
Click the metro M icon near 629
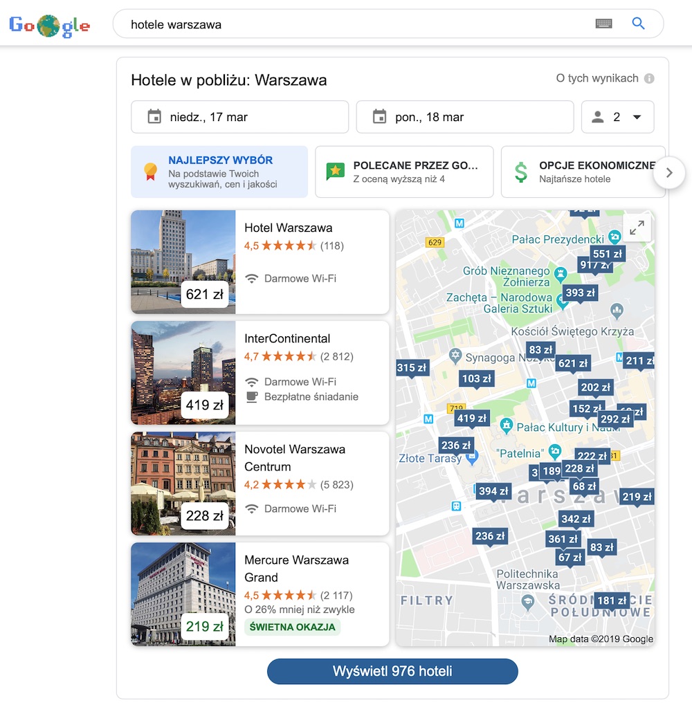[459, 223]
